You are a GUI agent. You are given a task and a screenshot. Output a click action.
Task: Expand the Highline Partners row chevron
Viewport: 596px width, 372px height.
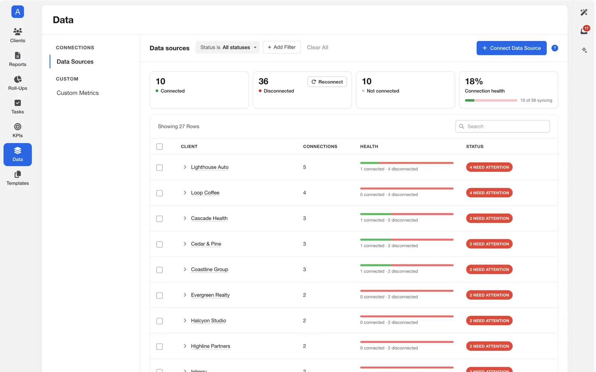pos(185,346)
